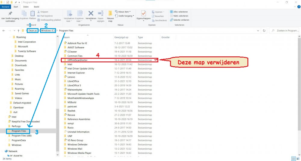Click Windows (C:) in the address bar

48,31
